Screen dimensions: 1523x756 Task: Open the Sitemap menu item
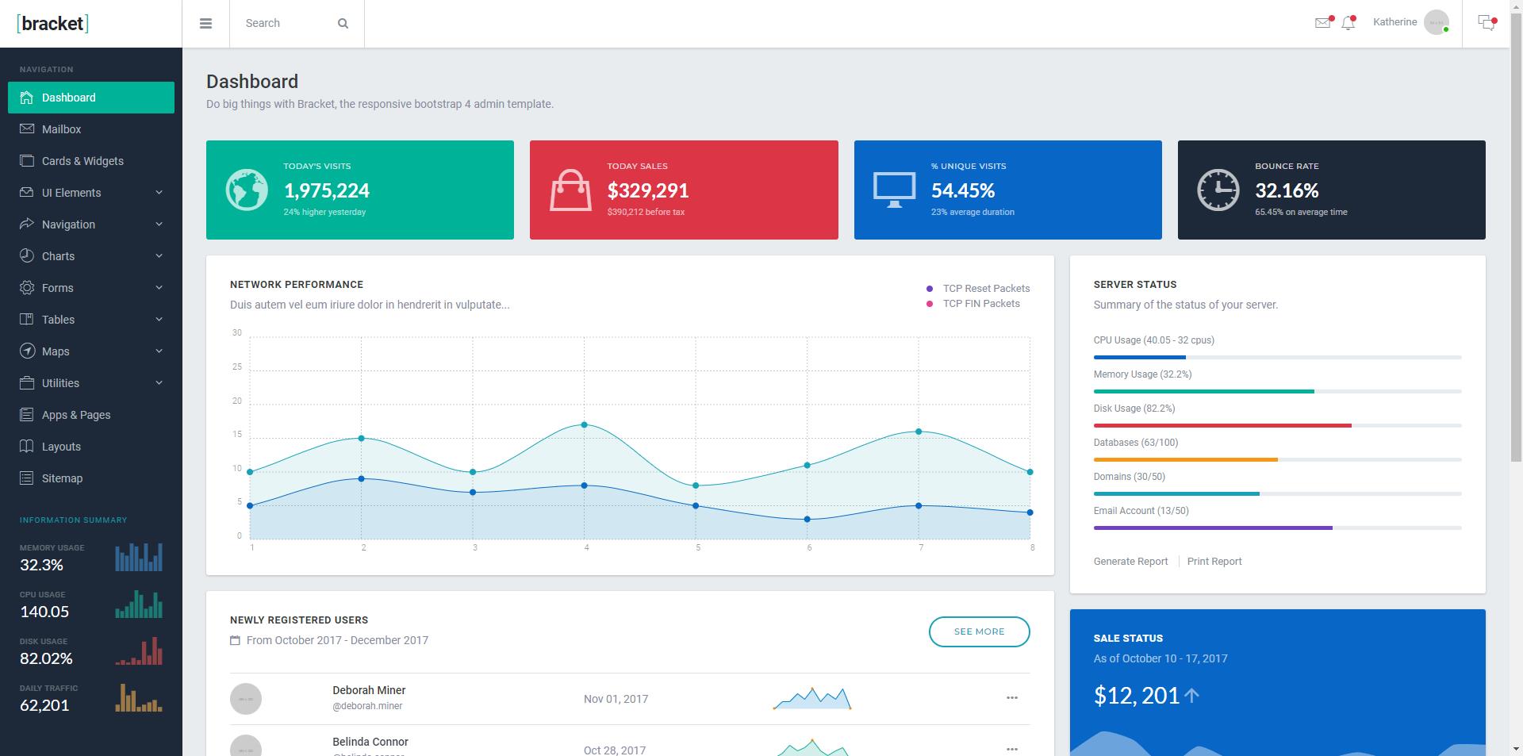(91, 478)
